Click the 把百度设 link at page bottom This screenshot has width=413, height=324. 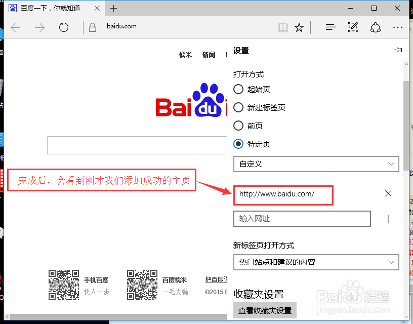click(x=216, y=279)
